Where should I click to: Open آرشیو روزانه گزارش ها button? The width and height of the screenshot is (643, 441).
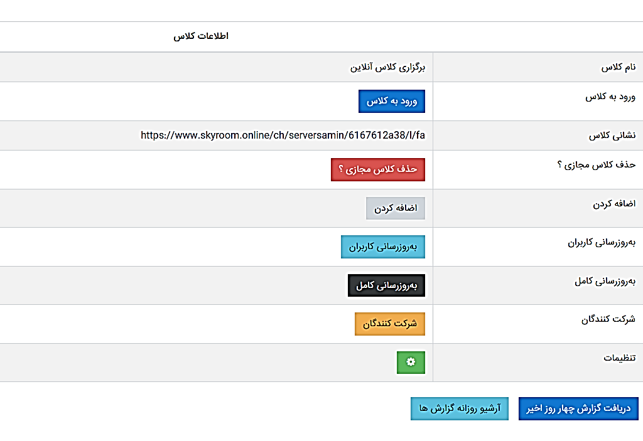(459, 408)
